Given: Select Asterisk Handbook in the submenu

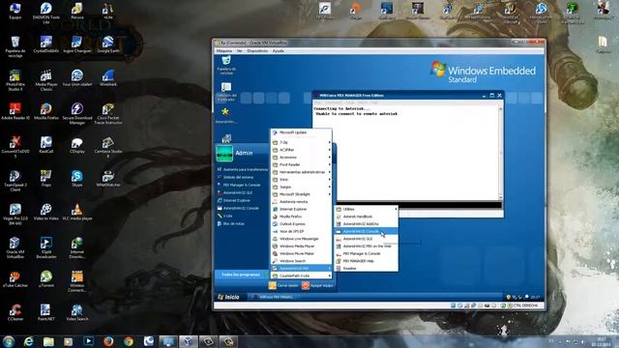Looking at the screenshot, I should (x=367, y=217).
